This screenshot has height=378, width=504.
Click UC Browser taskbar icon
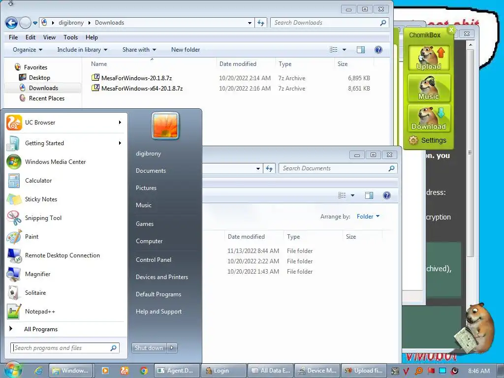click(125, 371)
